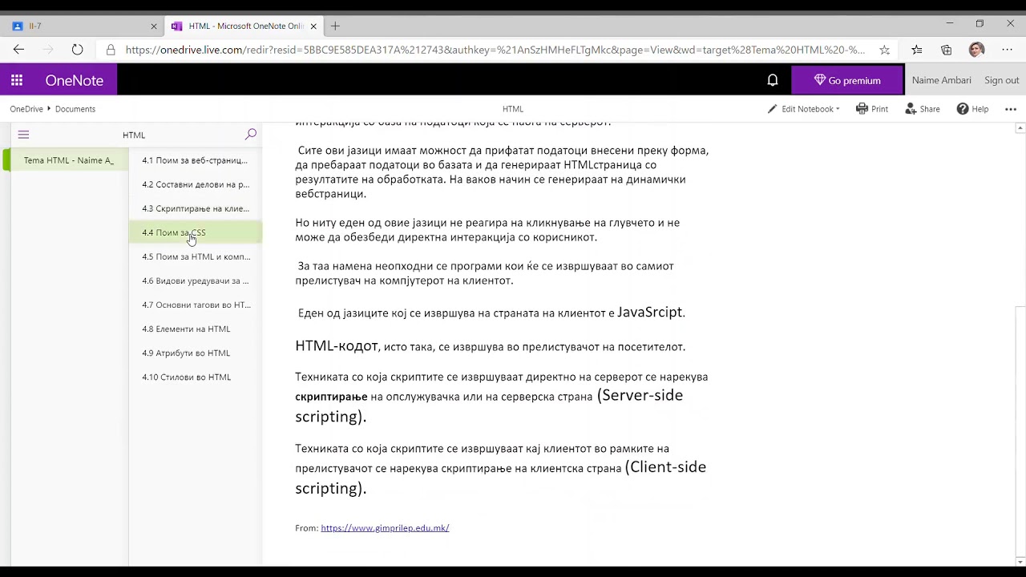1026x577 pixels.
Task: Search the notebook with the magnifier icon
Action: (251, 135)
